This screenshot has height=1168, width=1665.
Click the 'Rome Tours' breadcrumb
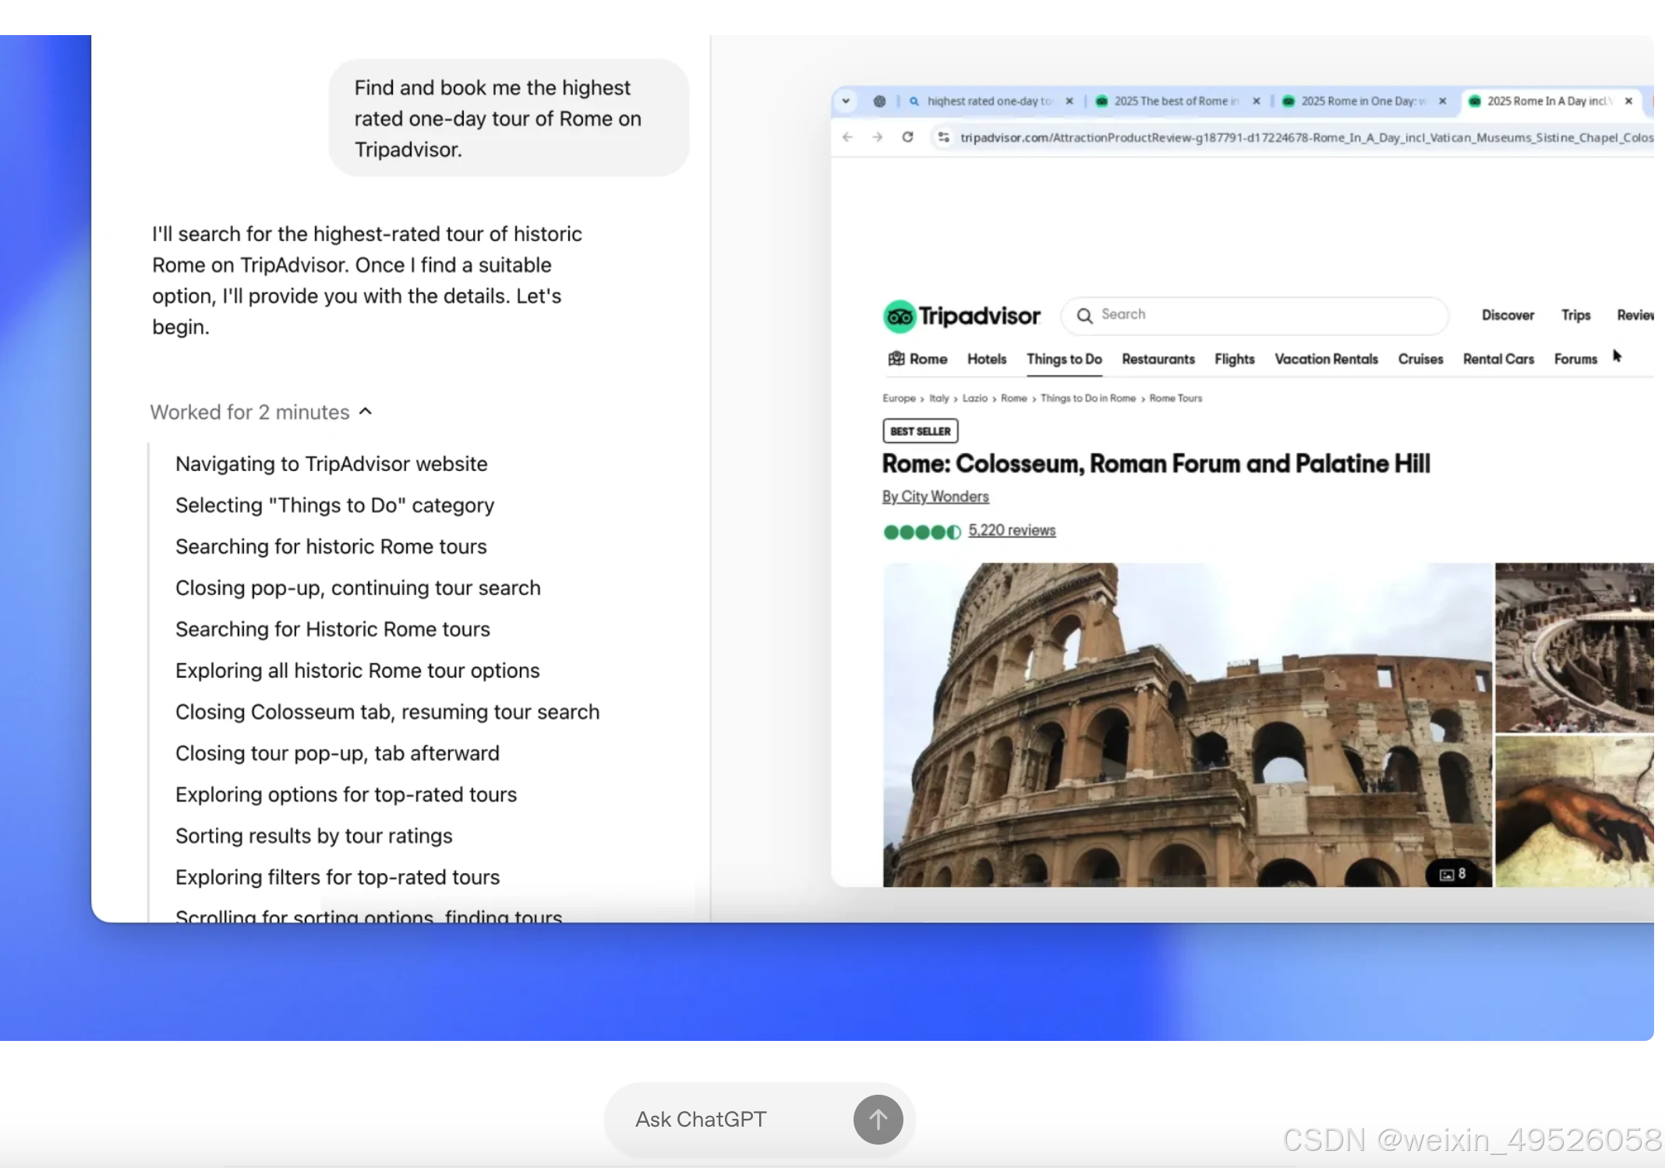point(1175,398)
